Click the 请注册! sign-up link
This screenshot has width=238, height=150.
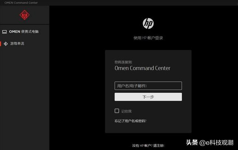[159, 146]
